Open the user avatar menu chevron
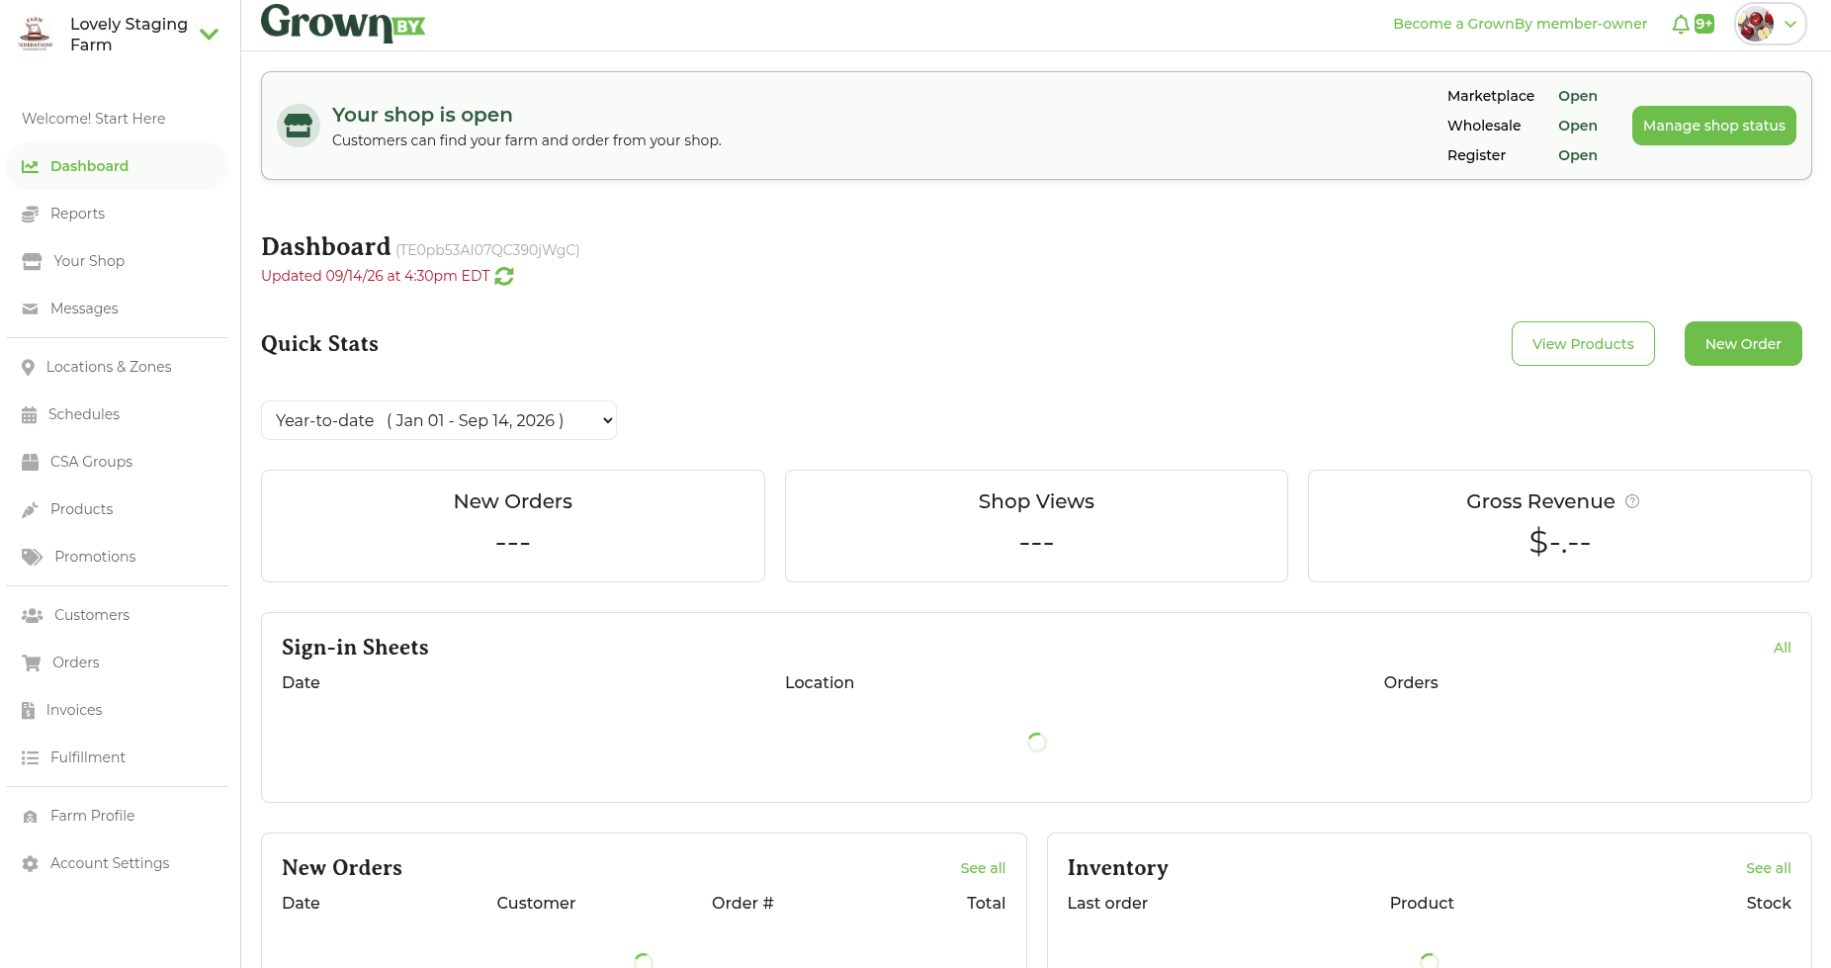Screen dimensions: 1831x968 (x=1790, y=24)
